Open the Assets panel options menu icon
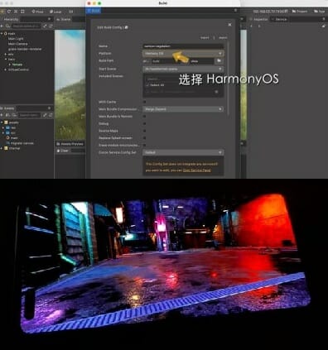The width and height of the screenshot is (328, 350). click(x=49, y=108)
